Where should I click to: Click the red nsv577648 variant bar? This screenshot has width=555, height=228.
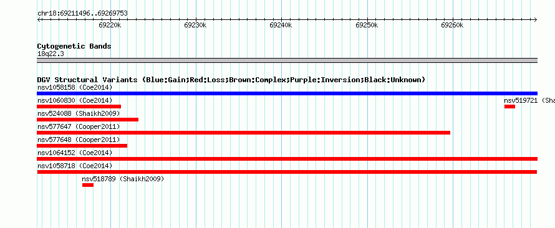coord(82,146)
